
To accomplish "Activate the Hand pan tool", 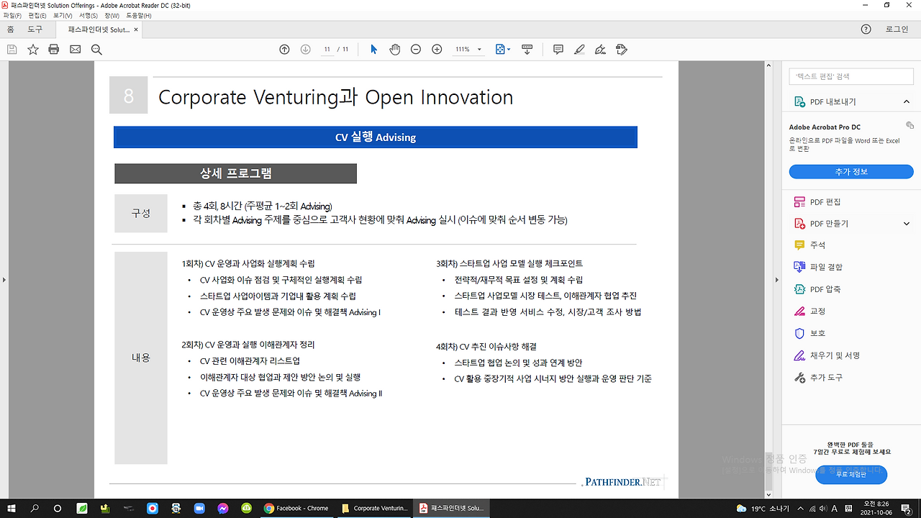I will click(x=394, y=50).
